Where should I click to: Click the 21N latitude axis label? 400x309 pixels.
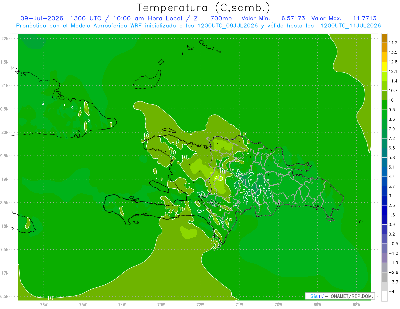5,85
